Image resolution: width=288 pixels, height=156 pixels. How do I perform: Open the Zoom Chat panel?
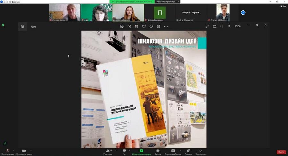coord(124,152)
